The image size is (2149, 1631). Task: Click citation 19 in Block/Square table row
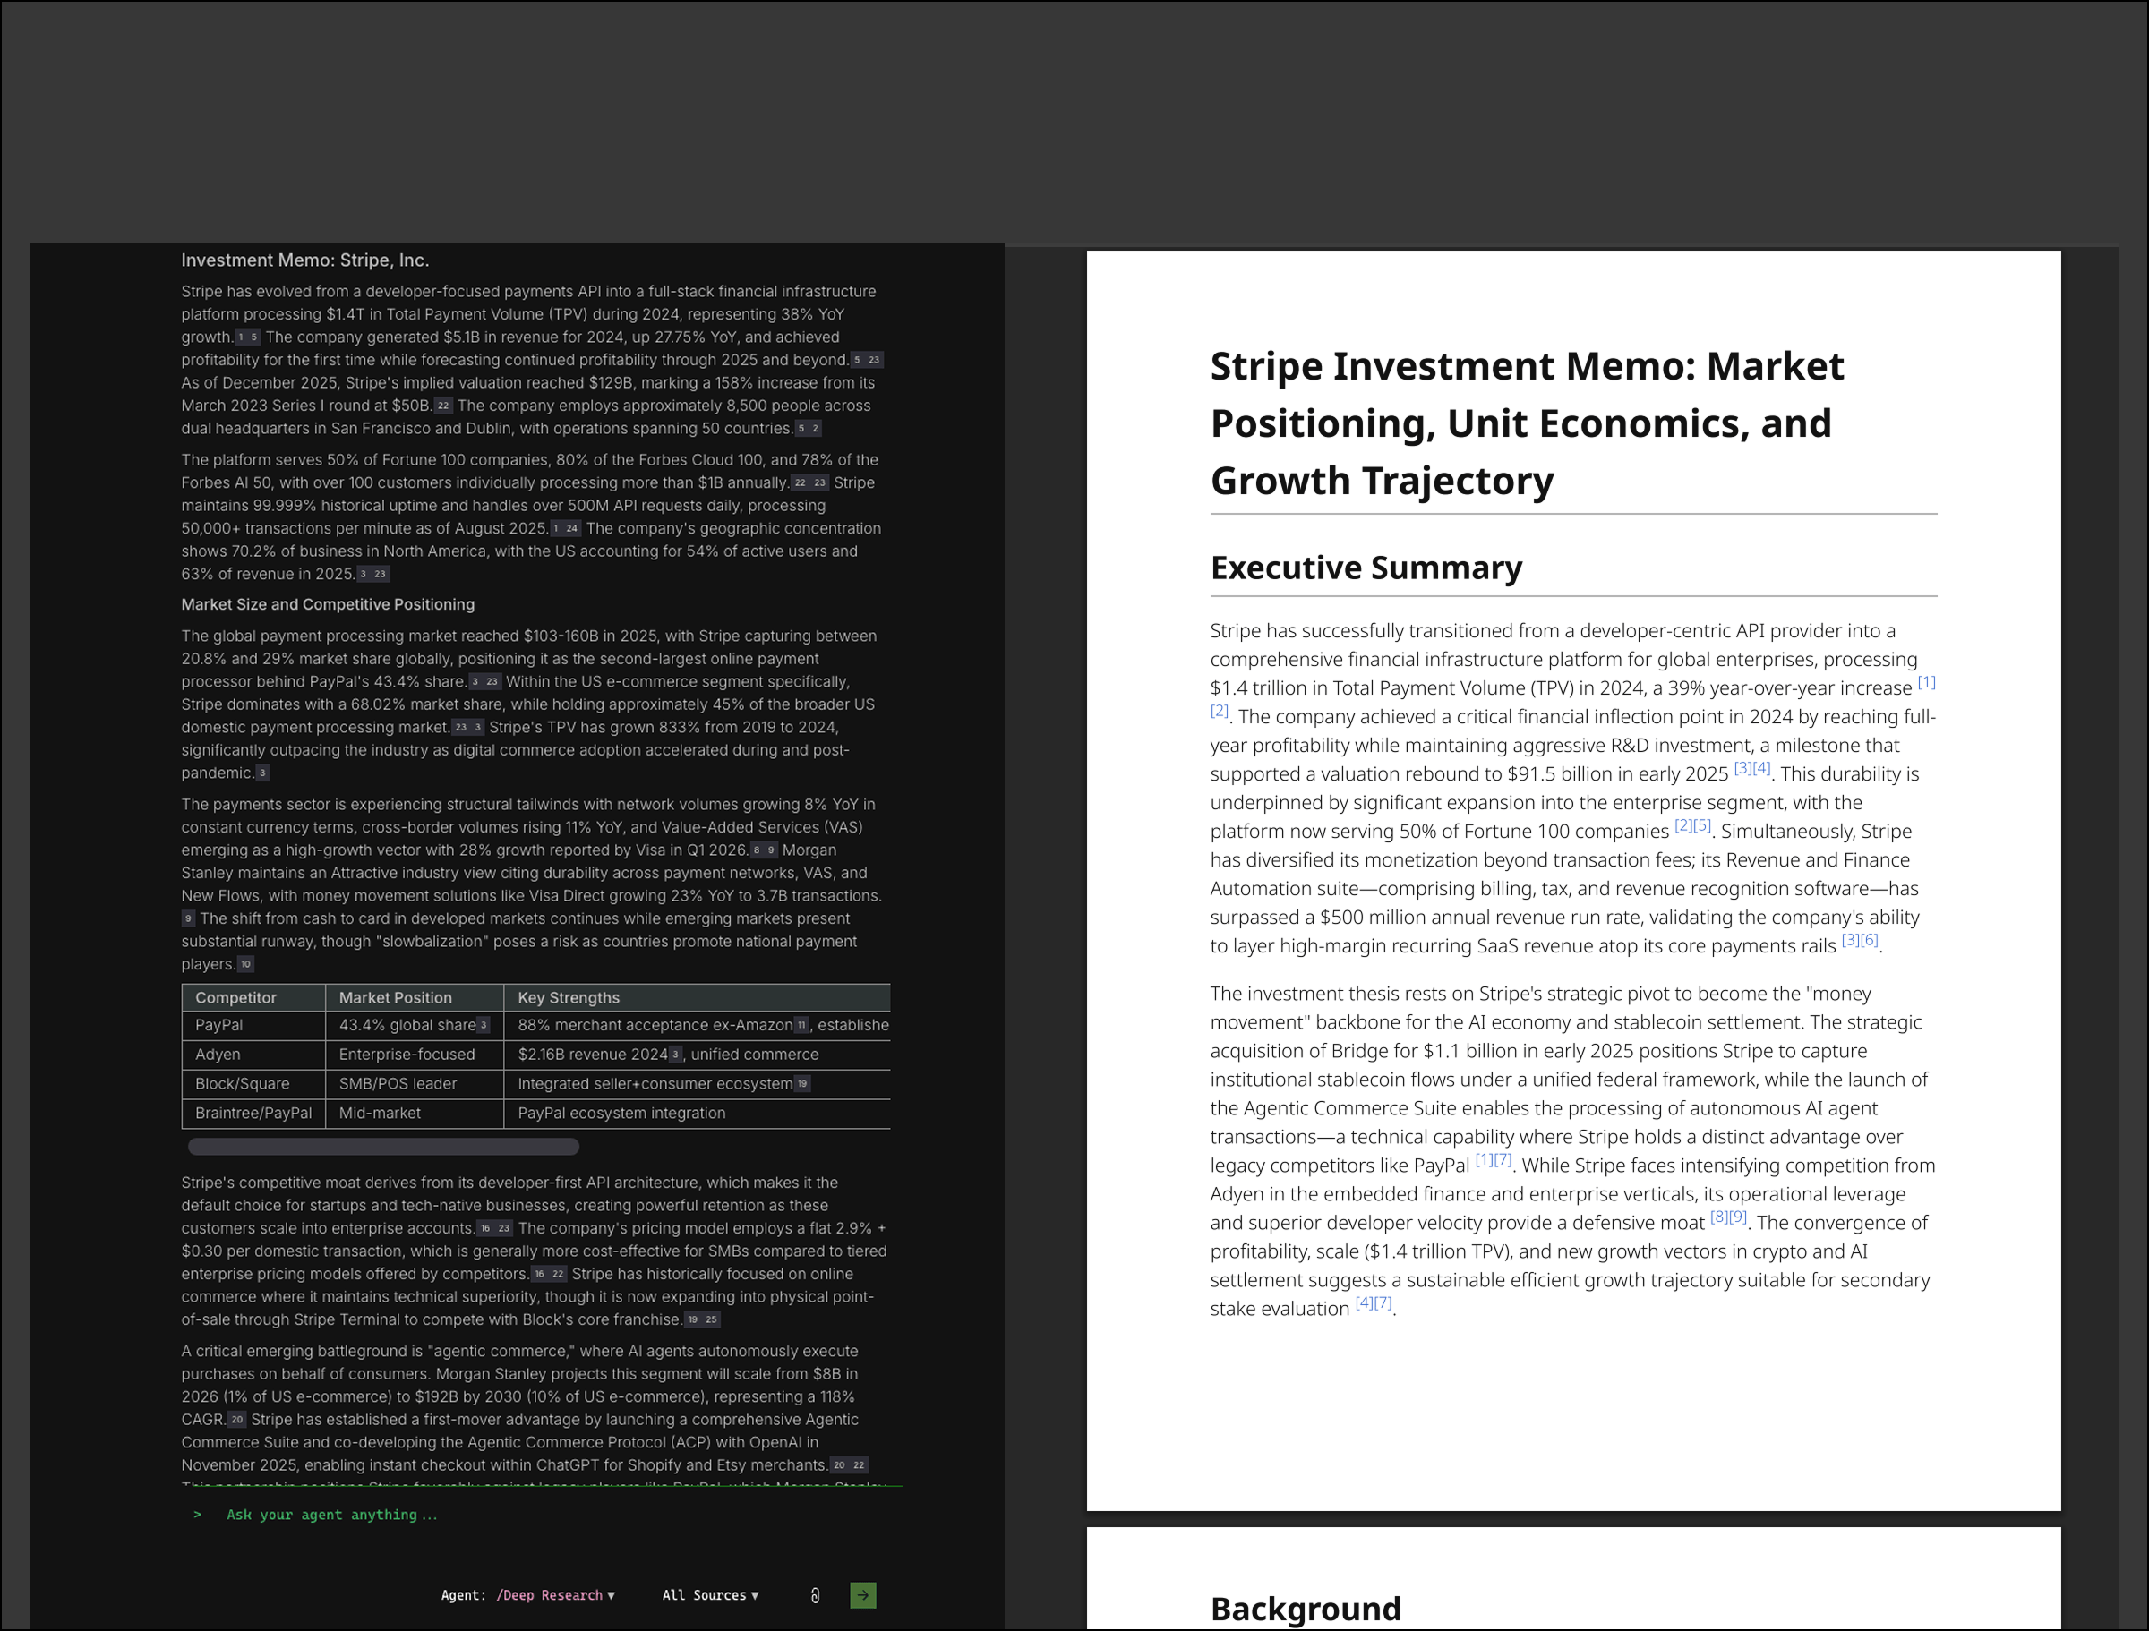click(x=802, y=1084)
